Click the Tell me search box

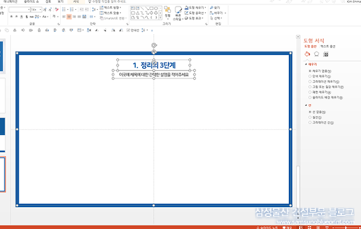109,2
